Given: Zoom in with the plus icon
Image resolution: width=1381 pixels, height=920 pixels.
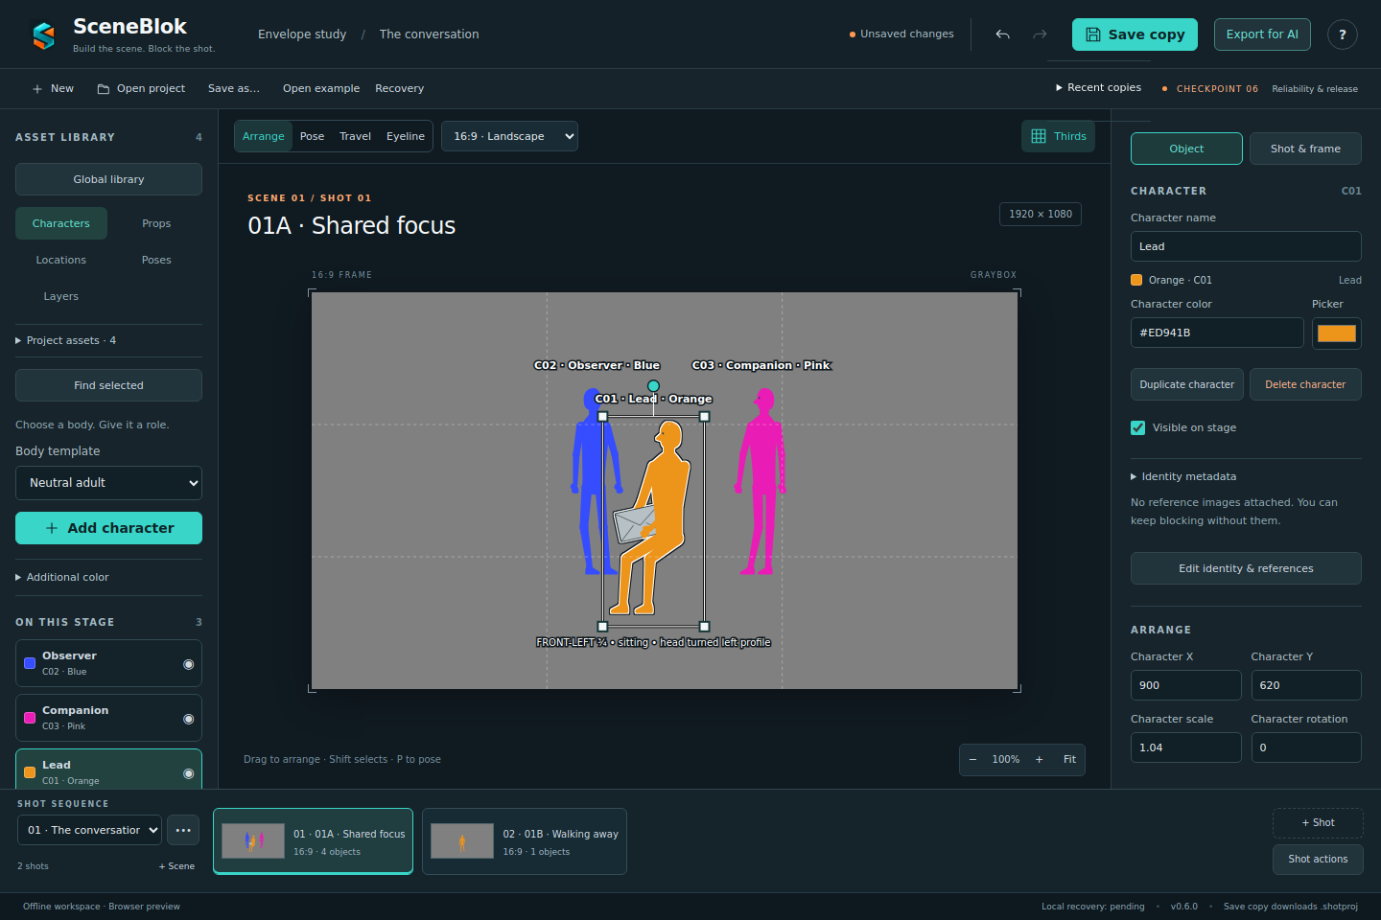Looking at the screenshot, I should click(x=1039, y=759).
